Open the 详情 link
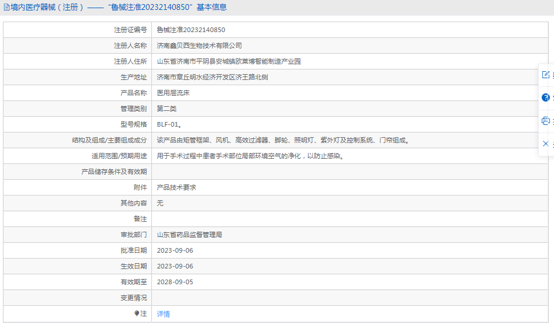This screenshot has height=328, width=554. (x=163, y=313)
